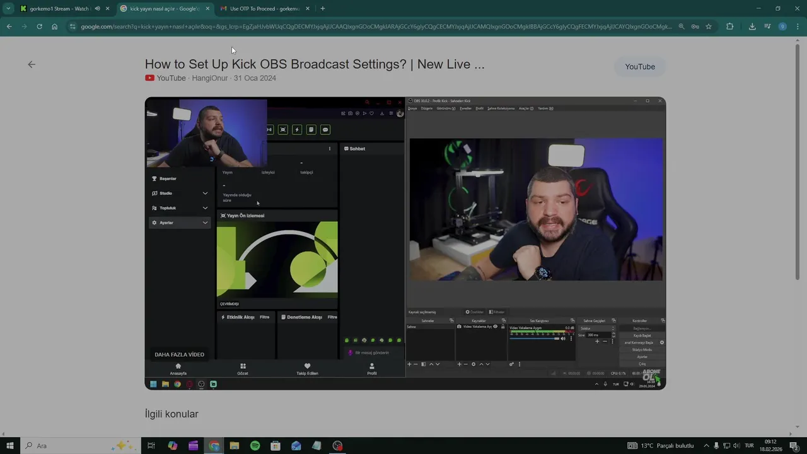Close the kick yayın nasıl açılır tab

(207, 9)
